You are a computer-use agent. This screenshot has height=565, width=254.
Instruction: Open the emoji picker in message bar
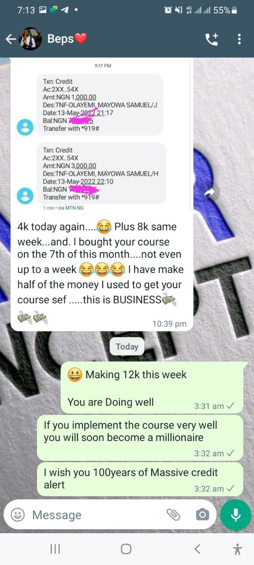18,515
